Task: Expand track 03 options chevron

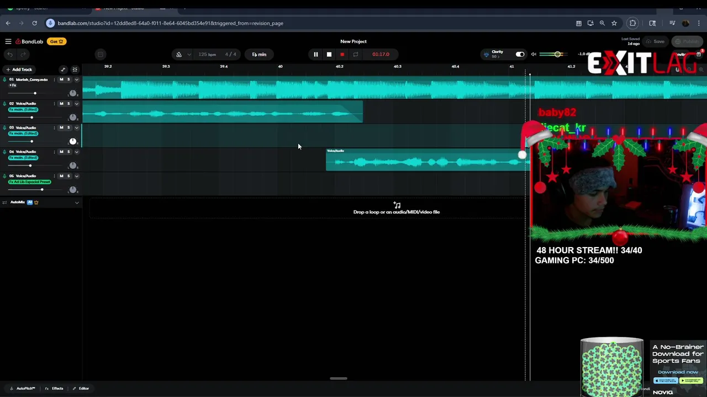Action: pos(77,127)
